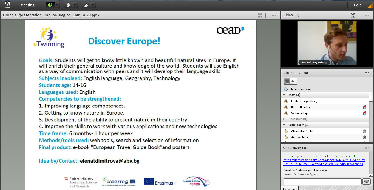
Task: Click the chat message input field
Action: [322, 181]
